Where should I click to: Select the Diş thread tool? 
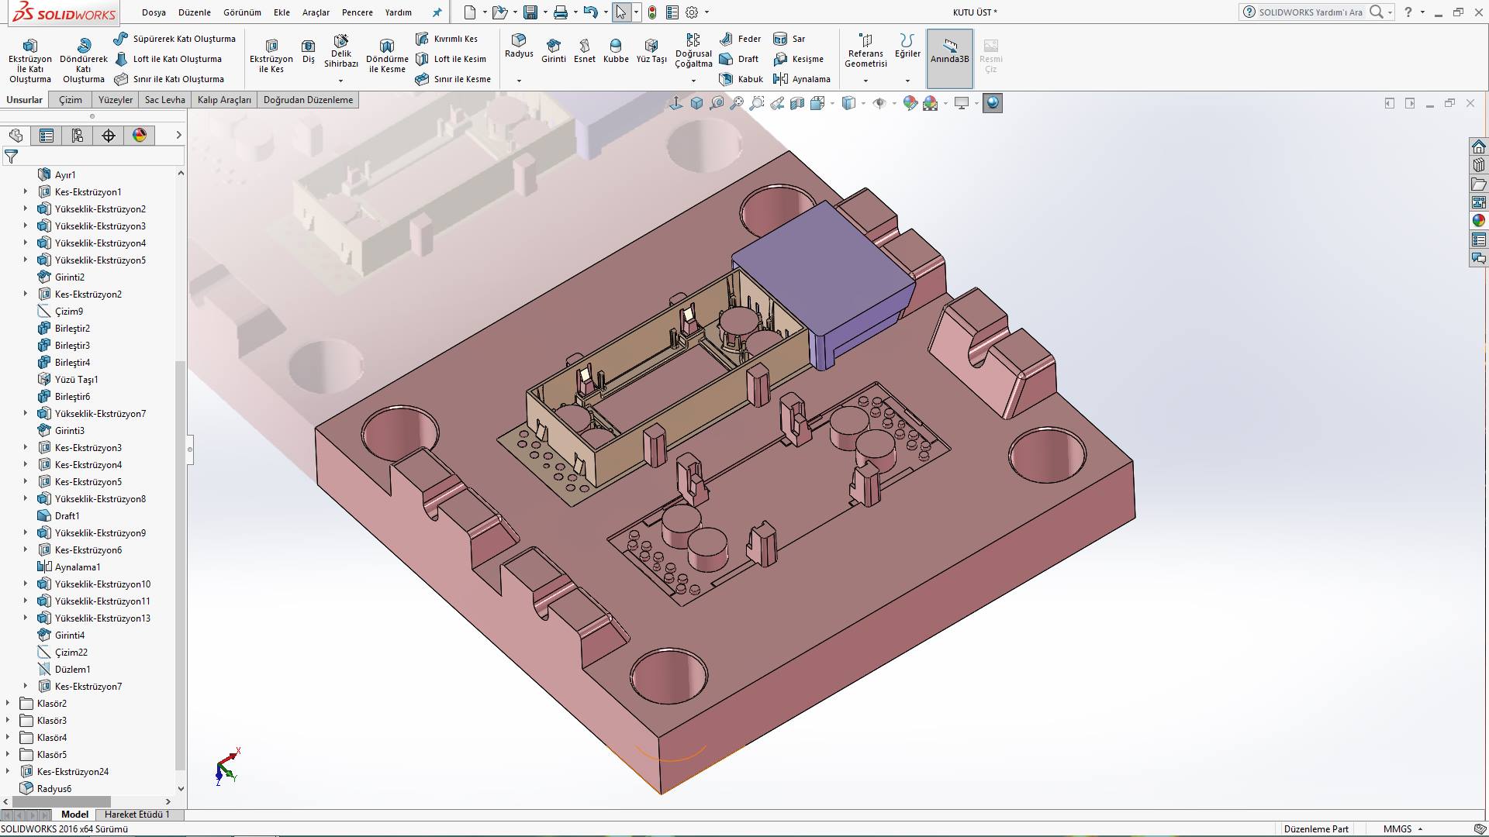coord(309,51)
